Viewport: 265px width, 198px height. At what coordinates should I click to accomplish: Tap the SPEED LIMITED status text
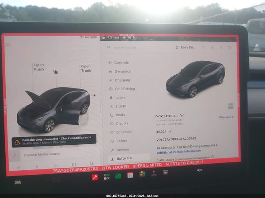[x=147, y=165]
